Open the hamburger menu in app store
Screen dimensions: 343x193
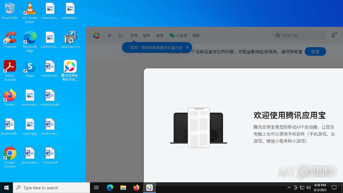coord(334,35)
